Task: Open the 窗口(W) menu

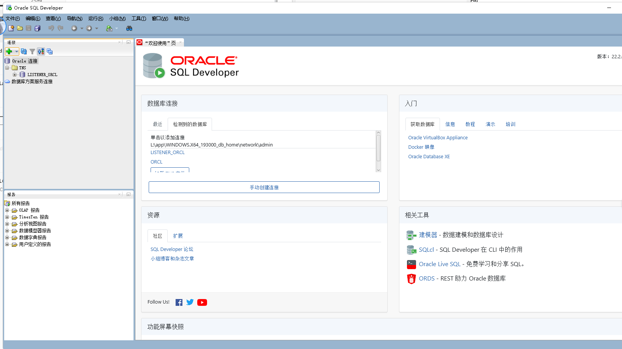Action: click(160, 19)
